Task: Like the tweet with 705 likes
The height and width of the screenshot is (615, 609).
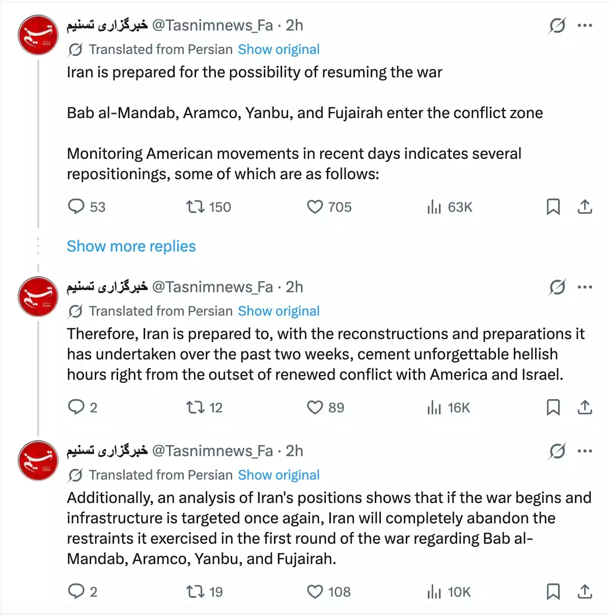Action: click(315, 207)
